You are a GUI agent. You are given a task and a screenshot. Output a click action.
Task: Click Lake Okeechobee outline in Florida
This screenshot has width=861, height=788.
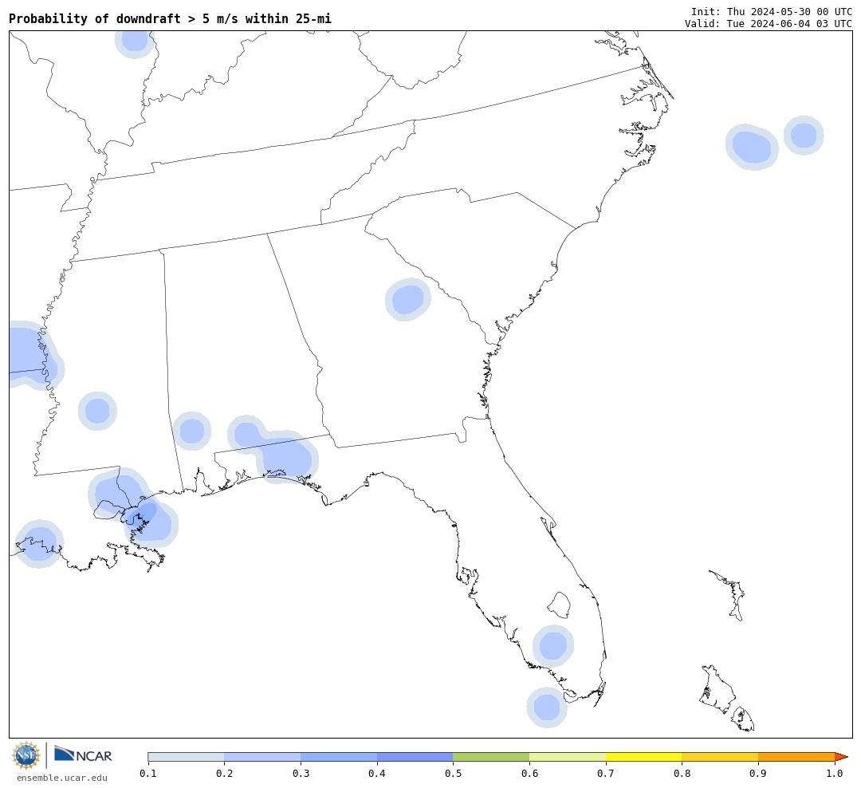click(560, 604)
